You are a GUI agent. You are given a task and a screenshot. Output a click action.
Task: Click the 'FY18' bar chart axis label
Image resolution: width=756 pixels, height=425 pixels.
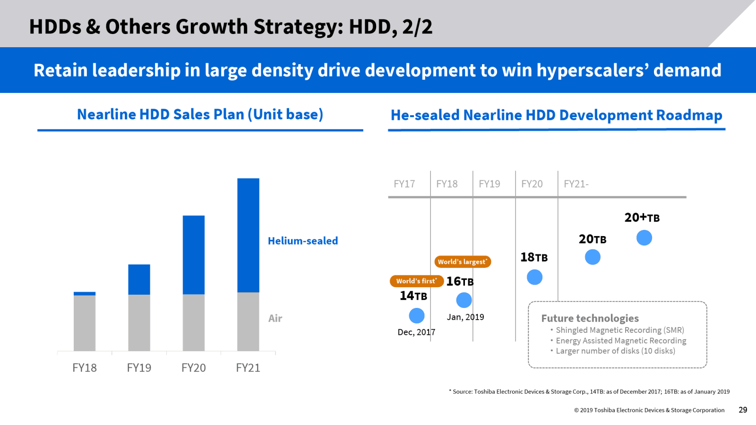(85, 368)
